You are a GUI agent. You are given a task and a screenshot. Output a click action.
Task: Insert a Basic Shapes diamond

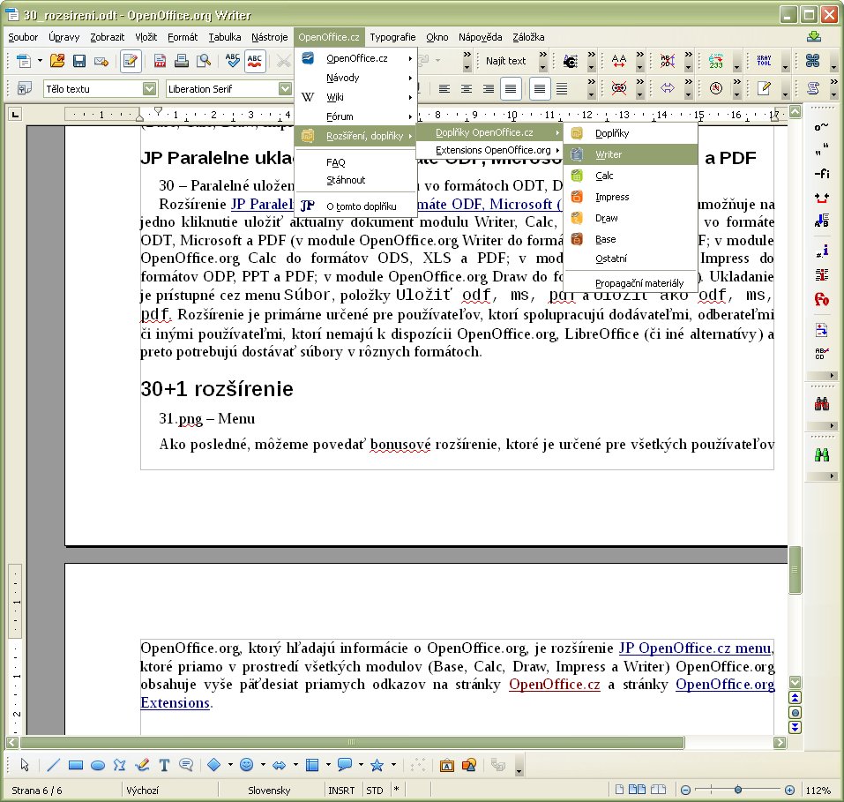click(x=214, y=765)
